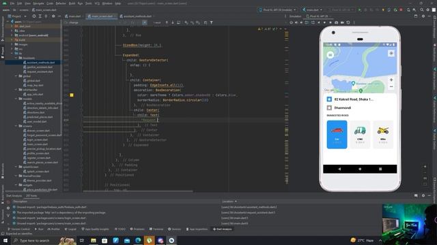Click the filter funnel icon in the find bar
Image resolution: width=437 pixels, height=245 pixels.
(211, 22)
